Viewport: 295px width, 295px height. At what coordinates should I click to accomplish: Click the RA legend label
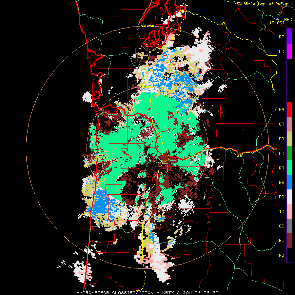click(281, 168)
